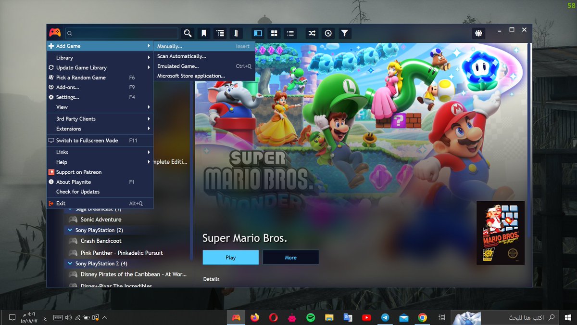Open About Playnite
The width and height of the screenshot is (577, 325).
pos(100,182)
